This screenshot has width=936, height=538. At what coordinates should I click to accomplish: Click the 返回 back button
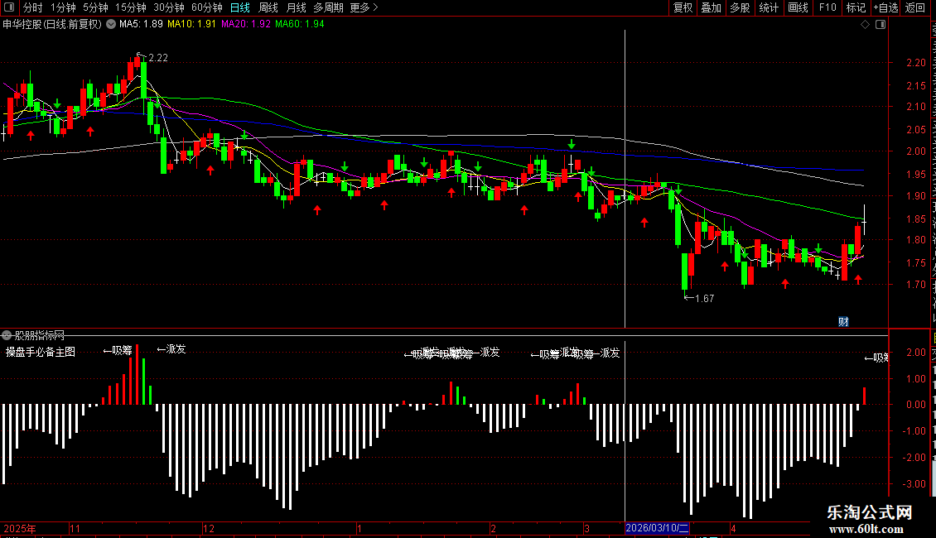coord(915,7)
